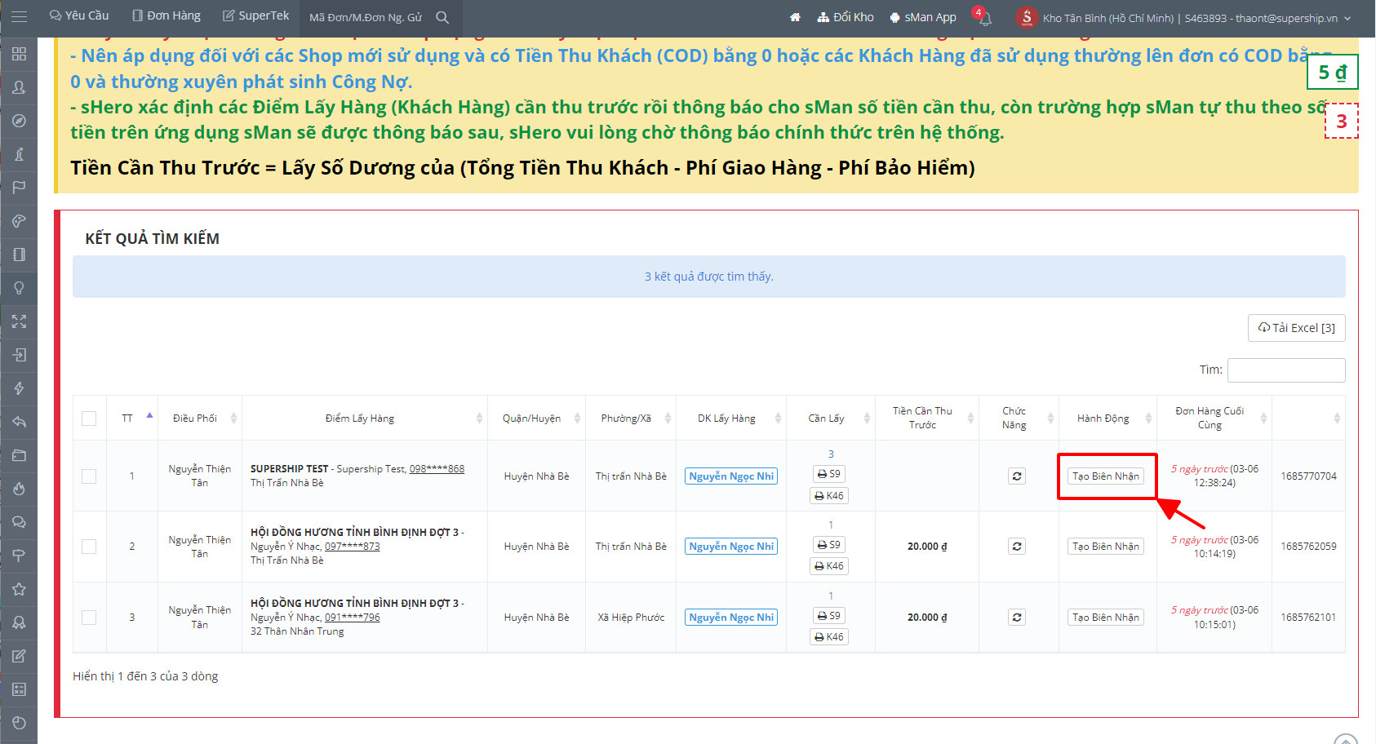Click the order number 1685762059
The image size is (1376, 744).
[x=1308, y=547]
